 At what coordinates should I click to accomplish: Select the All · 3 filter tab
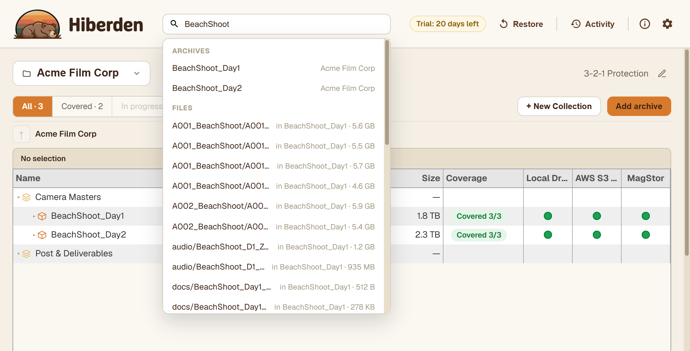tap(33, 106)
